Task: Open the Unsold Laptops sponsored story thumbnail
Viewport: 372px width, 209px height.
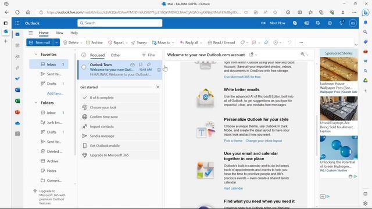Action: point(338,109)
